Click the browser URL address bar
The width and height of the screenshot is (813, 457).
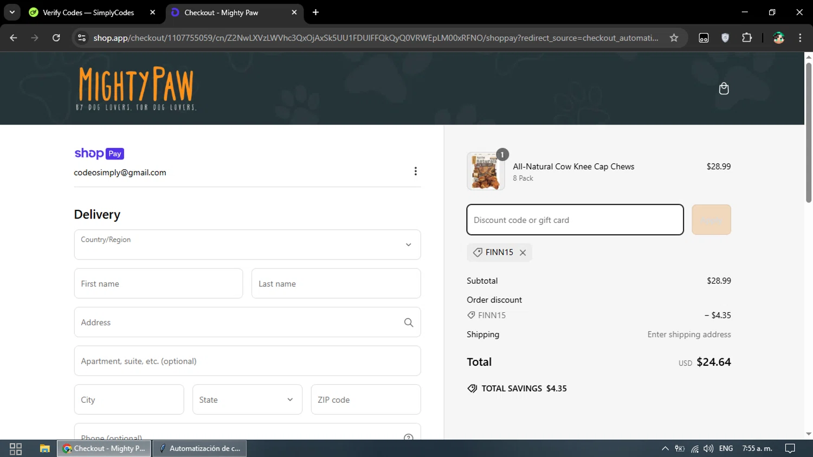(376, 38)
